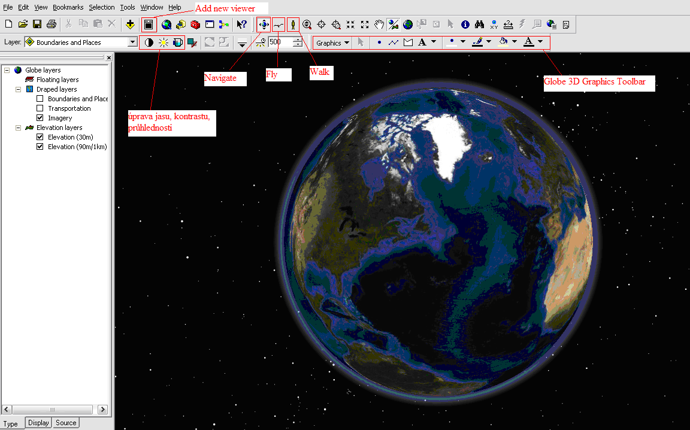Select the new polygon graphic tool

(x=408, y=43)
